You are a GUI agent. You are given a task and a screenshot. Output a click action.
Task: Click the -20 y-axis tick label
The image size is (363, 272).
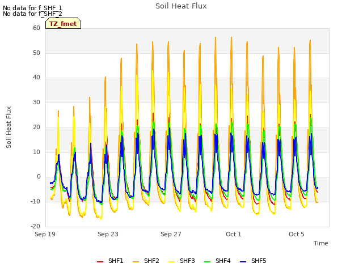click(x=35, y=226)
